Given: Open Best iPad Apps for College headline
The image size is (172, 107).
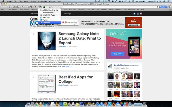Looking at the screenshot, I should pos(76,79).
